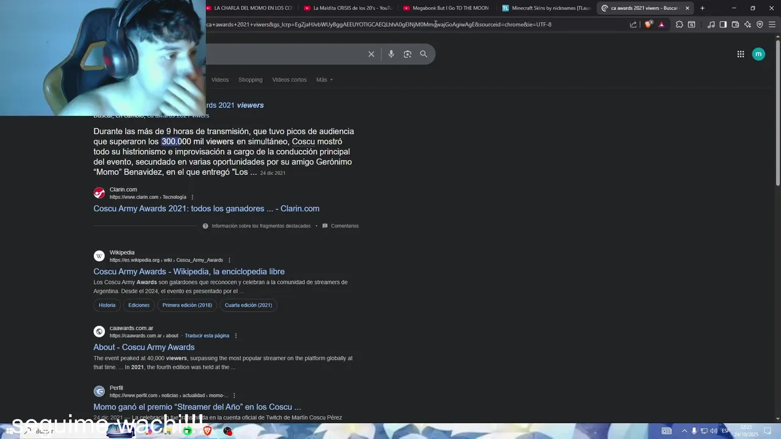
Task: Open Coscu Army Awards Wikipedia link
Action: pyautogui.click(x=189, y=271)
